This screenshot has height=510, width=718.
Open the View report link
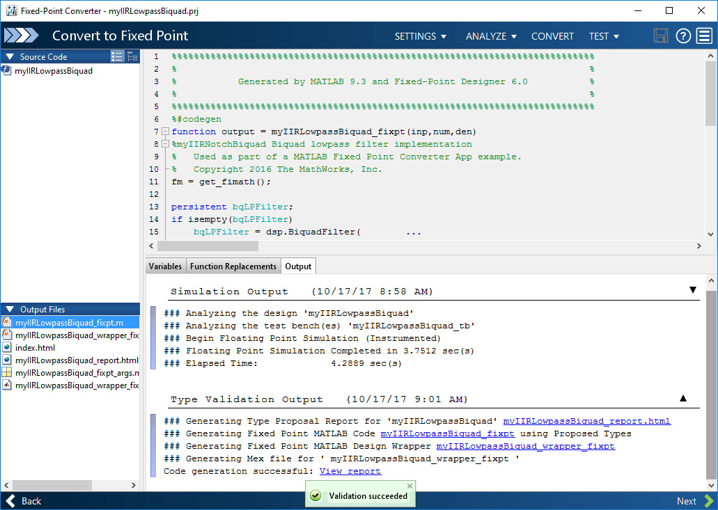350,471
